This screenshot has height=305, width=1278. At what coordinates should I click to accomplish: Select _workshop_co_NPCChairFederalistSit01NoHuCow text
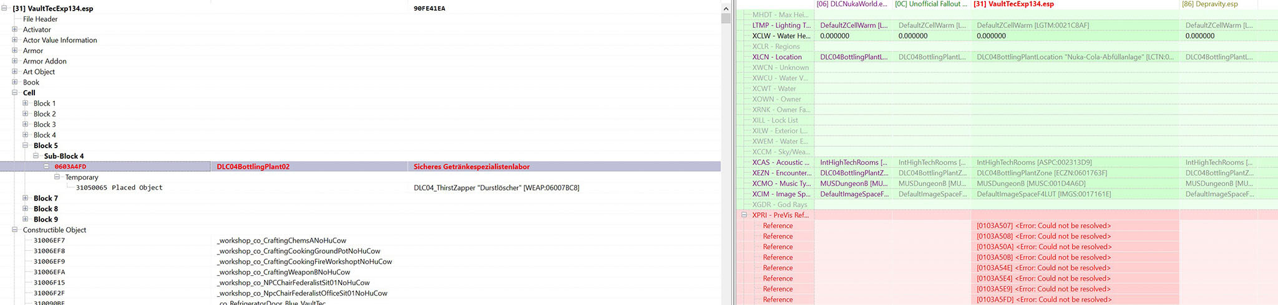[293, 283]
